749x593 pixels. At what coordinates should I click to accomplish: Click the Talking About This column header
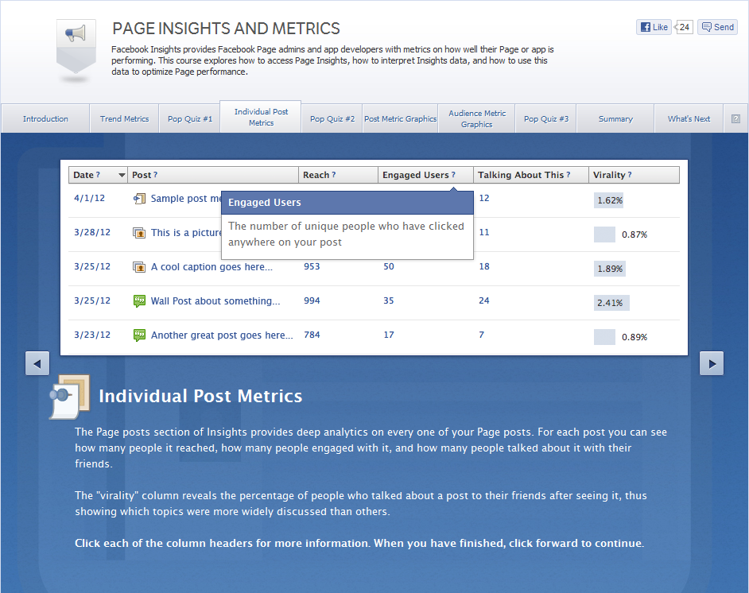point(530,175)
